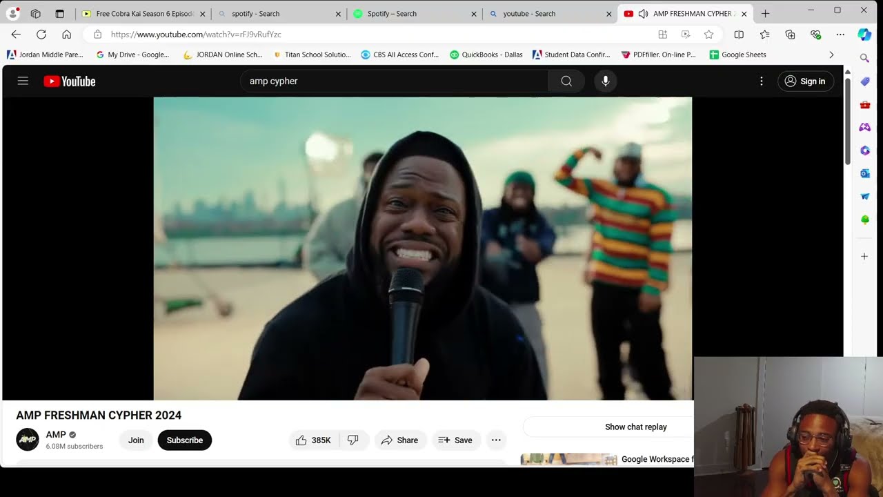Switch to Free Cobra Kai Season 6 tab
This screenshot has height=497, width=883.
[143, 14]
